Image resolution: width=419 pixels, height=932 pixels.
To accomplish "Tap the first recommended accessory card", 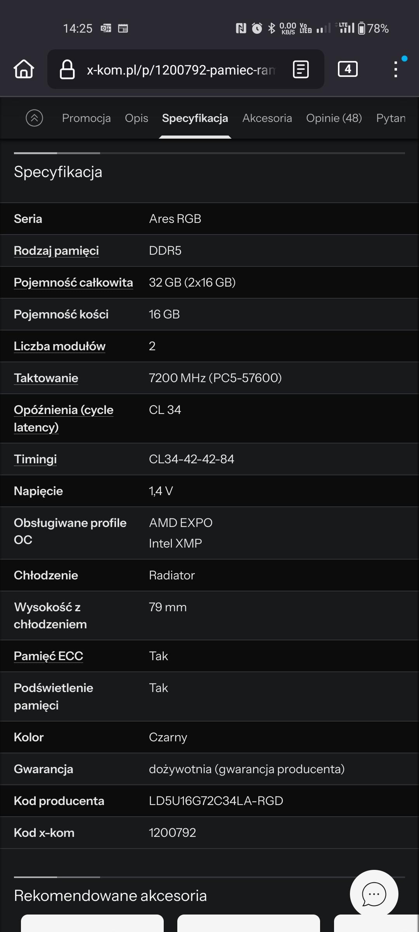I will click(92, 923).
